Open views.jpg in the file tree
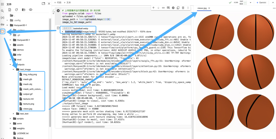Image resolution: width=276 pixels, height=139 pixels. [x=28, y=109]
